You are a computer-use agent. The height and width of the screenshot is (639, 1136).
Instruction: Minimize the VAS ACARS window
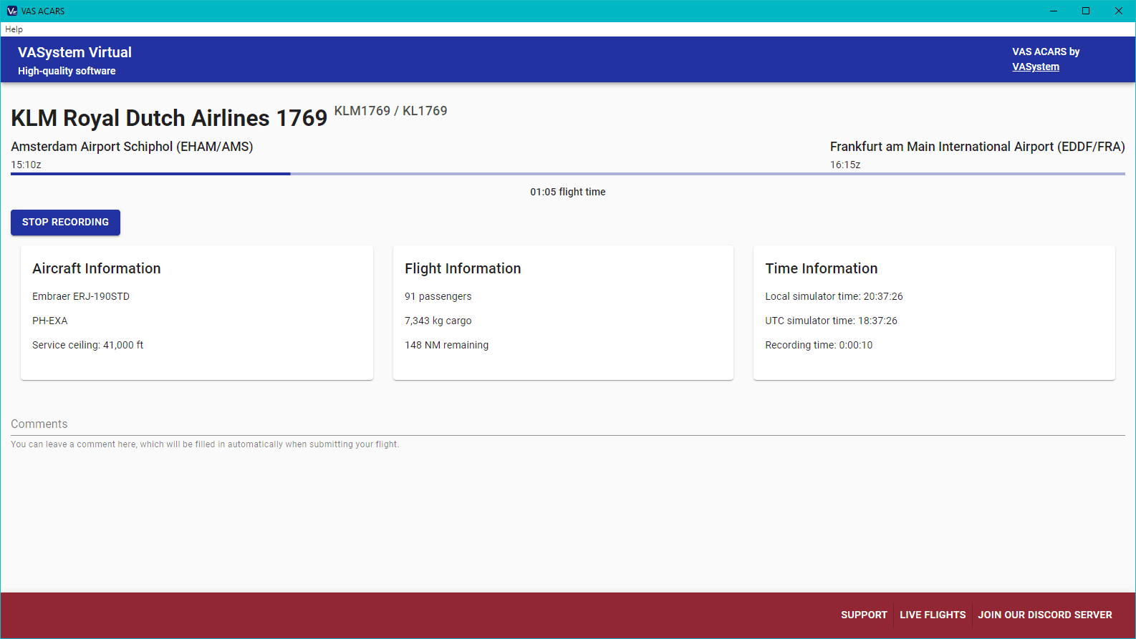[1053, 11]
